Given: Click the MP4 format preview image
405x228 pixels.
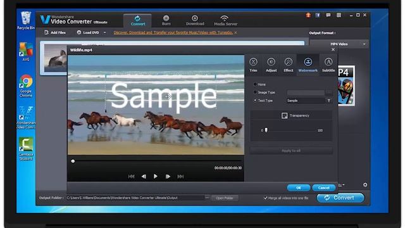Looking at the screenshot, I should coord(346,86).
